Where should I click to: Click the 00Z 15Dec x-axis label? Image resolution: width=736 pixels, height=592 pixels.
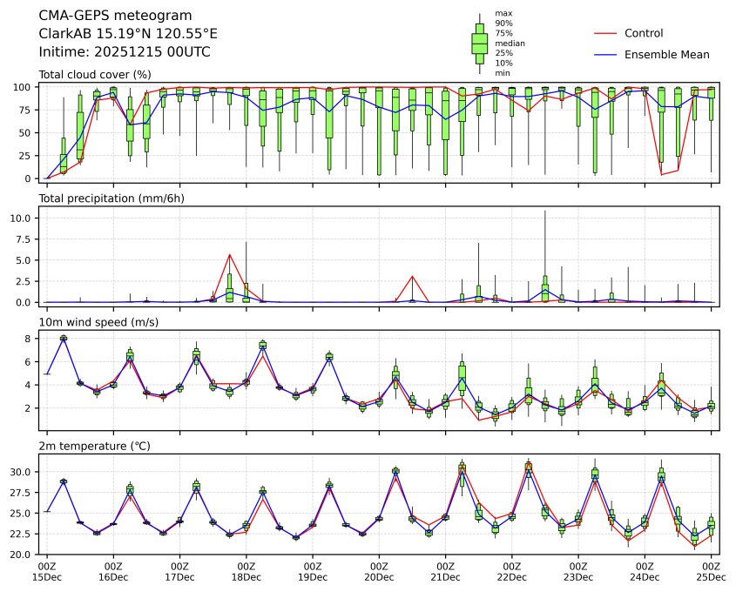pos(47,571)
